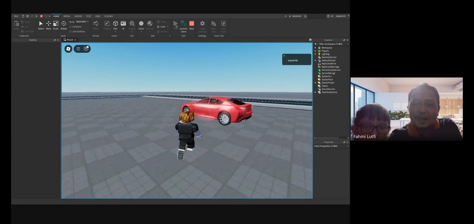This screenshot has height=224, width=474.
Task: Select StarterGui in Explorer
Action: pyautogui.click(x=326, y=76)
